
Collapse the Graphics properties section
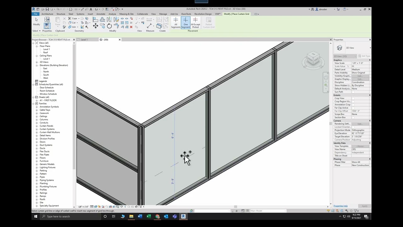click(x=370, y=60)
